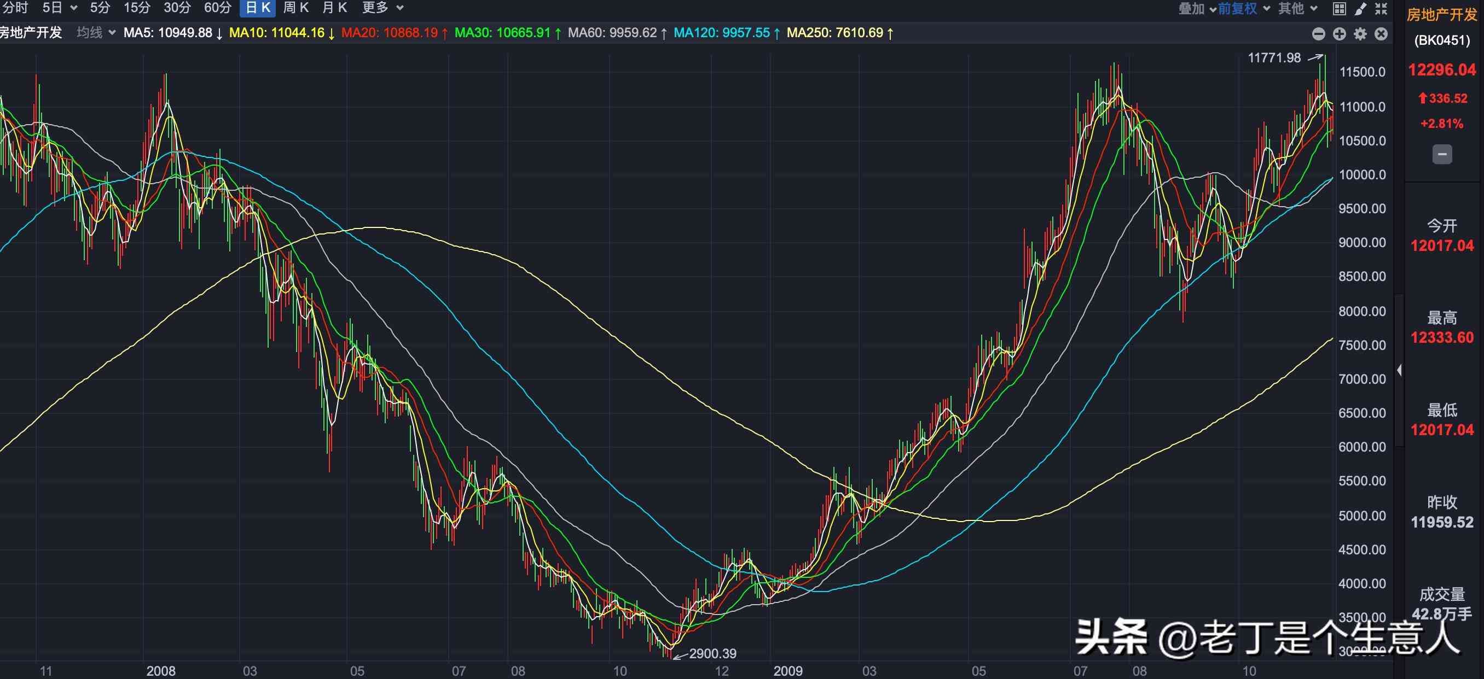This screenshot has width=1484, height=679.
Task: Zoom in chart with plus circle icon
Action: coord(1340,34)
